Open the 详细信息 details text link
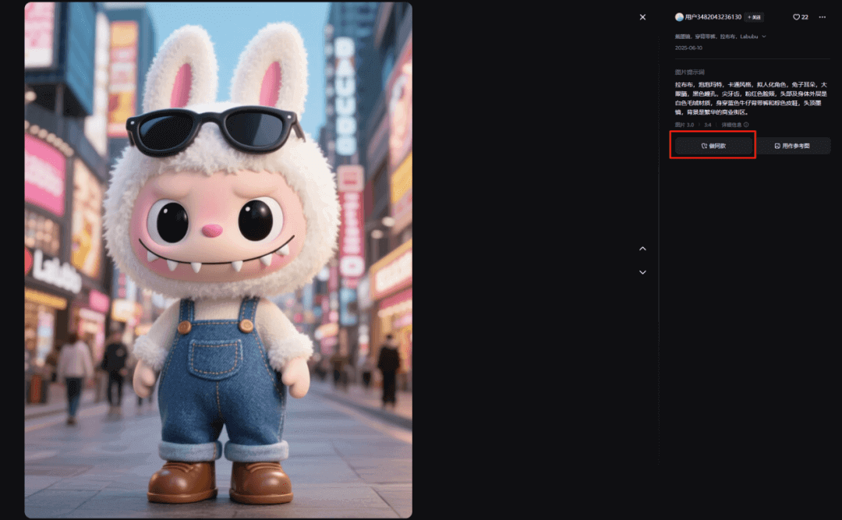Image resolution: width=842 pixels, height=520 pixels. 731,125
